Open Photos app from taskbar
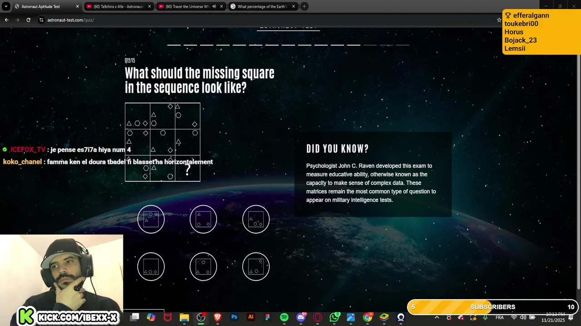 point(351,317)
